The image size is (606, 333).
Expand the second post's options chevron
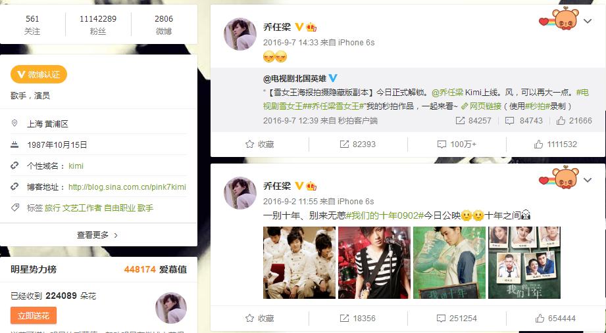[x=588, y=180]
